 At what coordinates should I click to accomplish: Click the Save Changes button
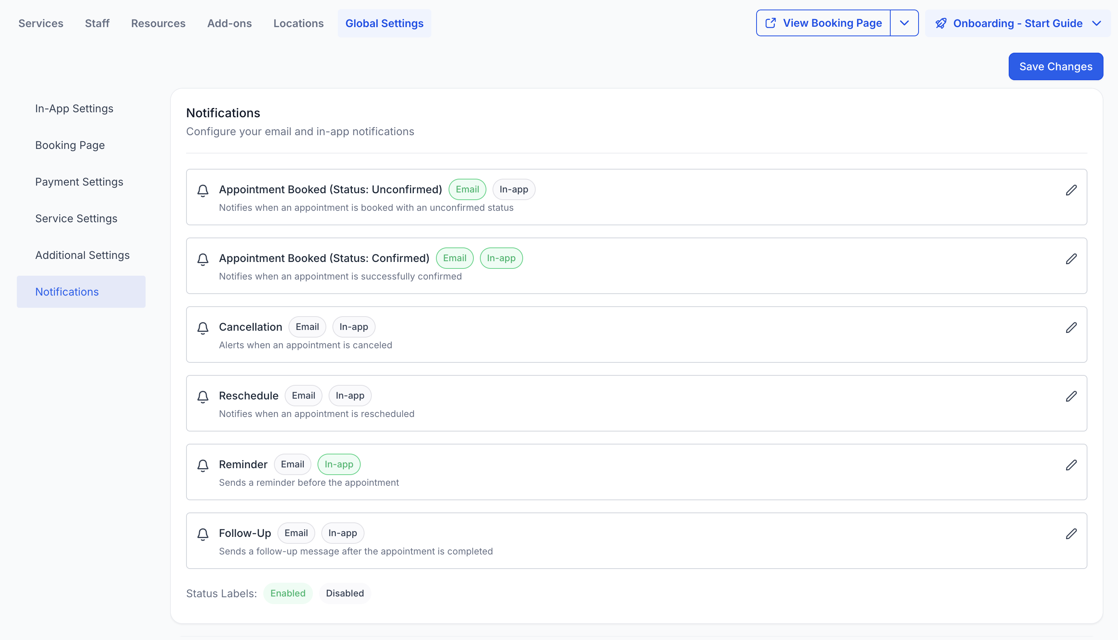[1055, 66]
